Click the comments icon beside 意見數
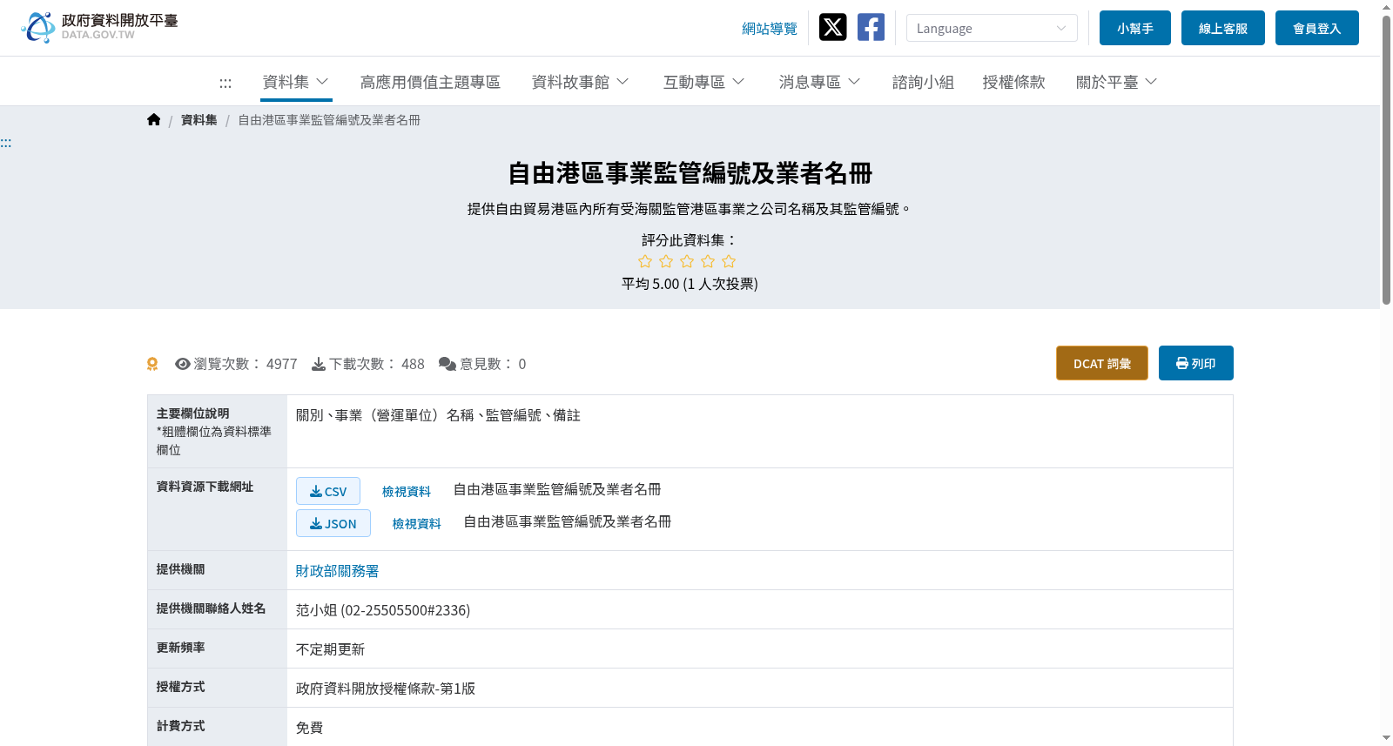 448,364
